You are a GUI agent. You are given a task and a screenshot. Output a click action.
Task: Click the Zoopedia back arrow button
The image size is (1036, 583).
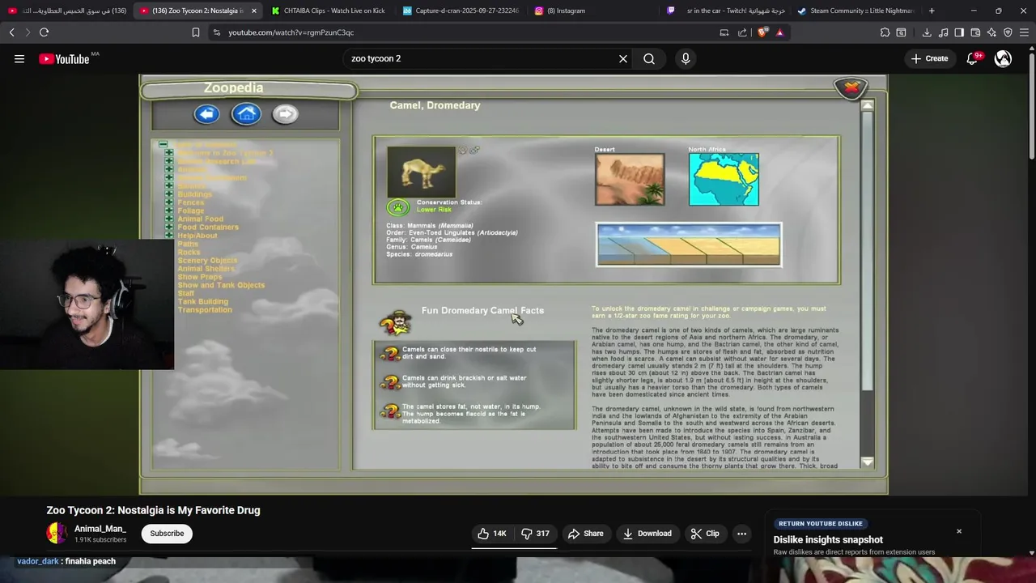[x=206, y=114]
